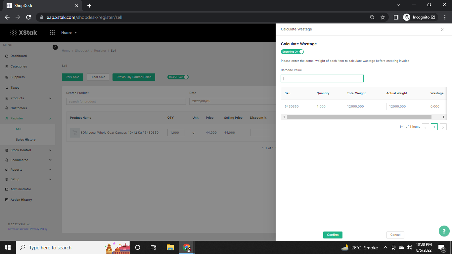Bookmark this page with the star icon
Image resolution: width=452 pixels, height=254 pixels.
(383, 17)
